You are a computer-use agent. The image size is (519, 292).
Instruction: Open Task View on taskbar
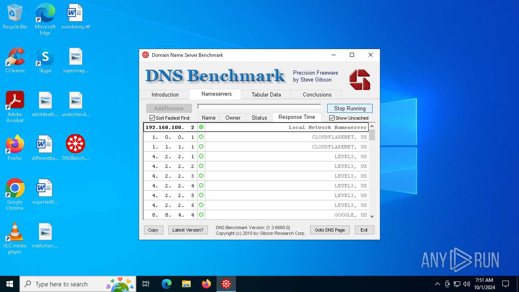click(146, 284)
